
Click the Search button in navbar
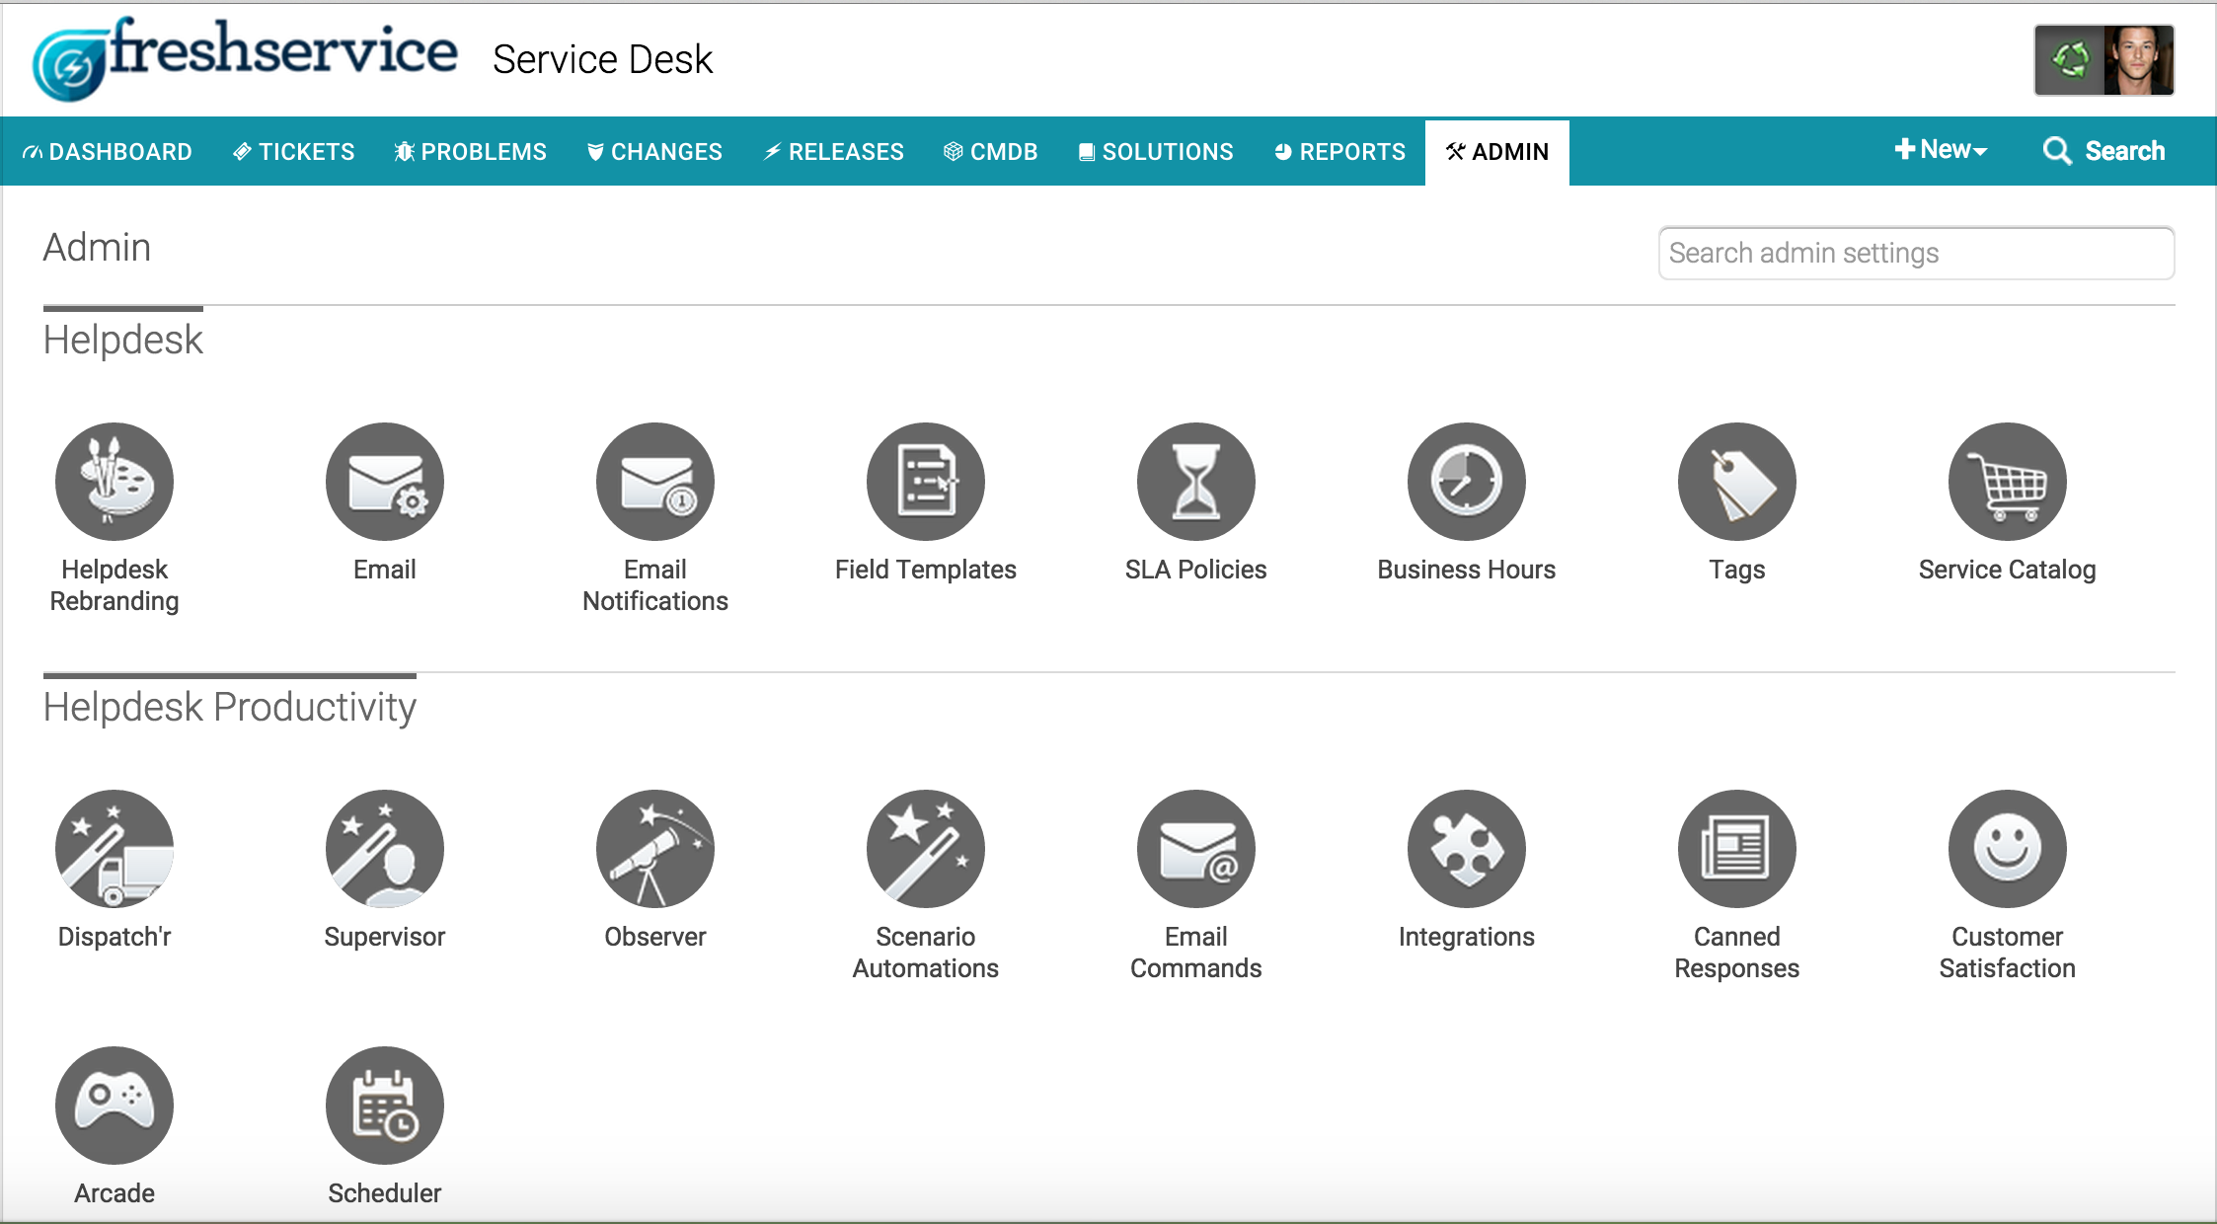tap(2103, 151)
